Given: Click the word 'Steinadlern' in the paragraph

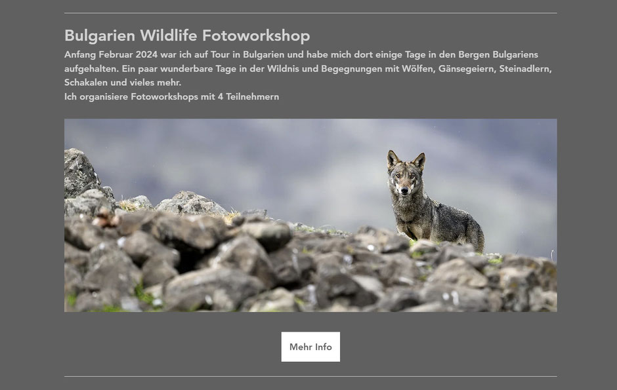Looking at the screenshot, I should [x=524, y=69].
